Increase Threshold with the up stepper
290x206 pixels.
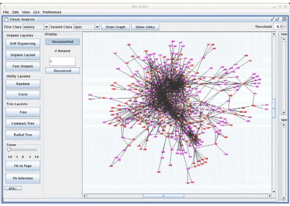point(284,25)
